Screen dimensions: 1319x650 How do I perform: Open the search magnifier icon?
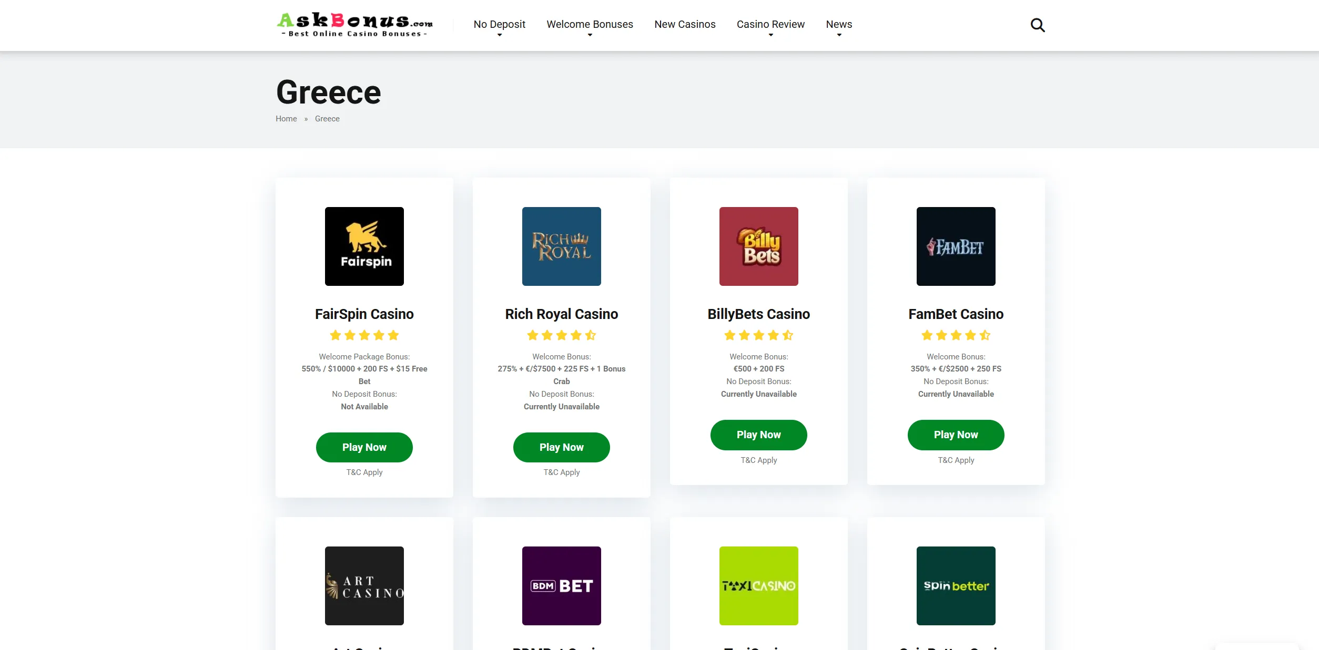[x=1037, y=25]
